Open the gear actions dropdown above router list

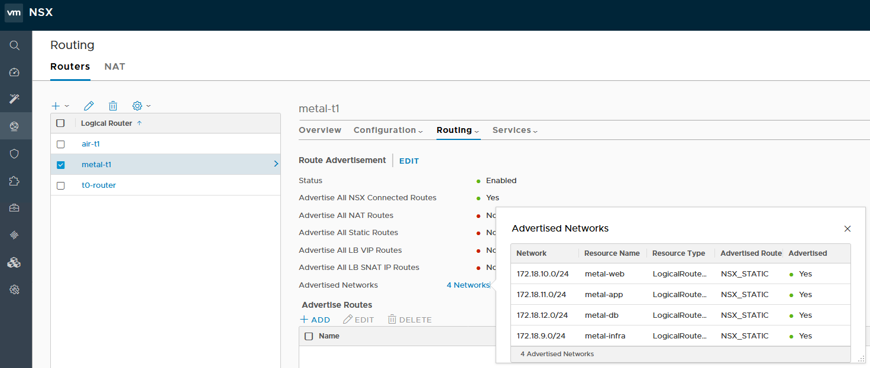pyautogui.click(x=141, y=106)
